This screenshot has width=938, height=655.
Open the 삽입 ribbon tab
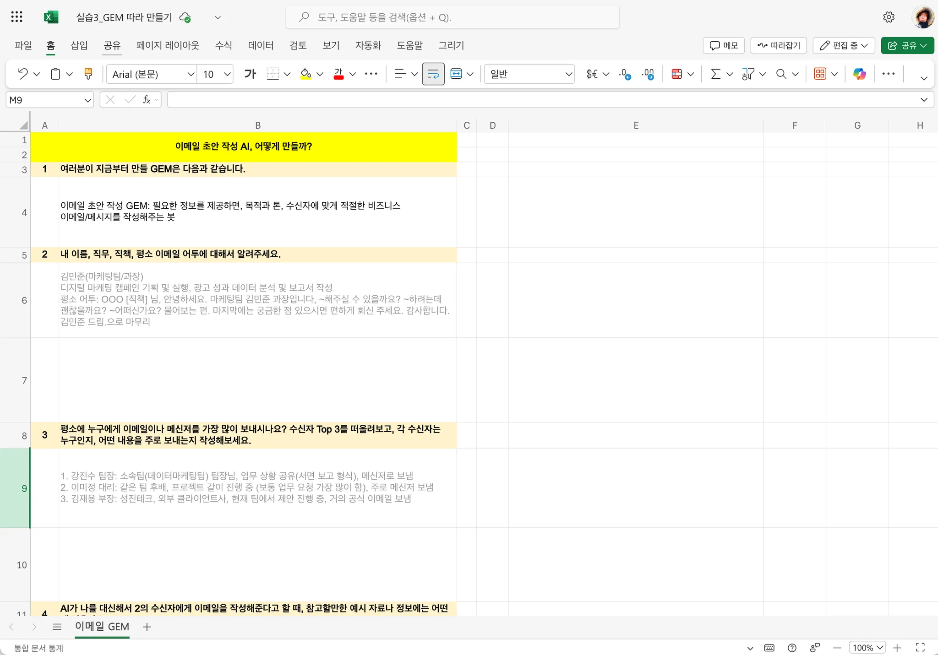pyautogui.click(x=79, y=45)
